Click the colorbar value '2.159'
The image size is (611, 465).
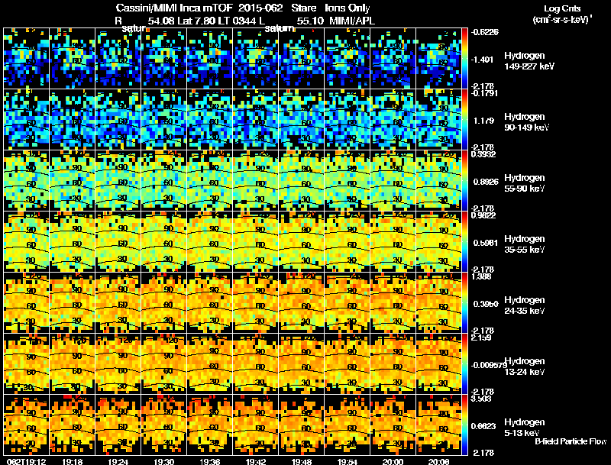point(481,337)
